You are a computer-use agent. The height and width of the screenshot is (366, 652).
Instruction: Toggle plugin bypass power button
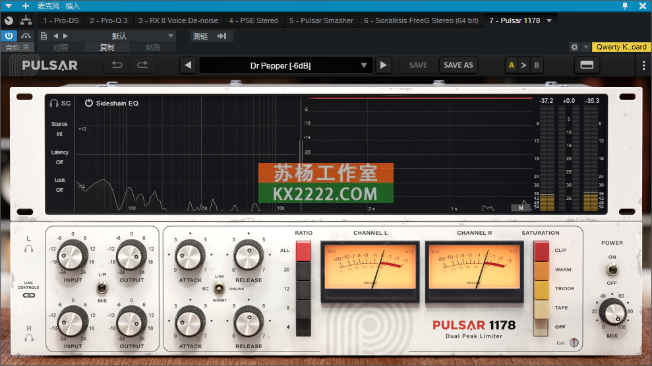click(9, 36)
